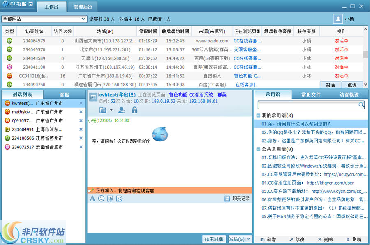
Task: Sort by 访问次数 column header
Action: [x=62, y=31]
